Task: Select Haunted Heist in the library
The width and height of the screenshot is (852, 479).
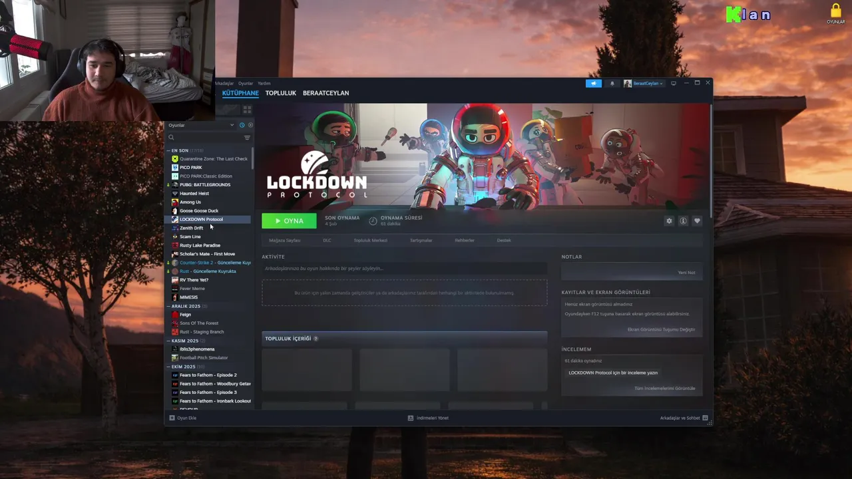Action: 194,194
